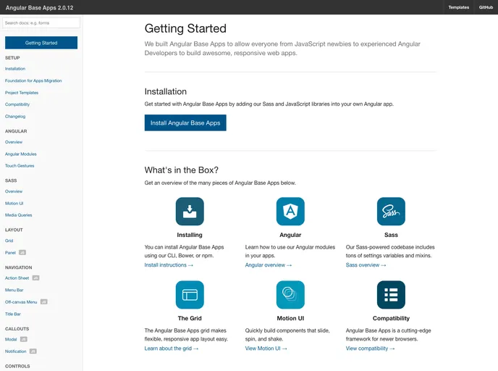Click the Motion UI circles icon

pyautogui.click(x=290, y=295)
